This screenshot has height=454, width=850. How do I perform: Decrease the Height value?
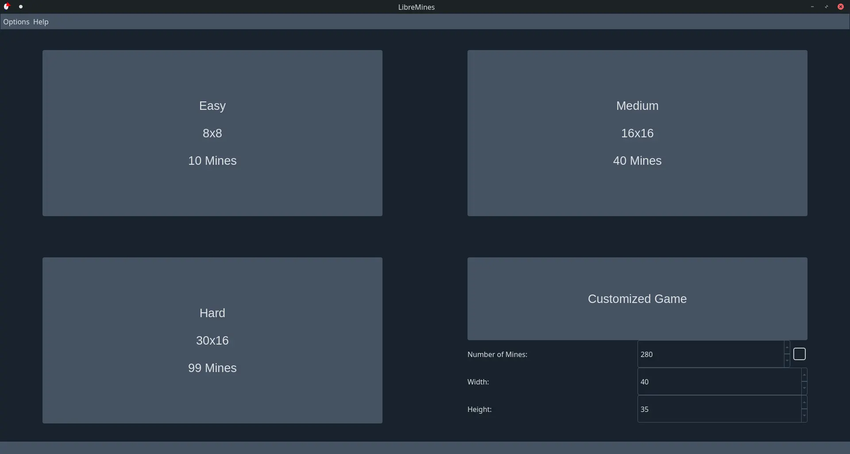click(x=804, y=415)
